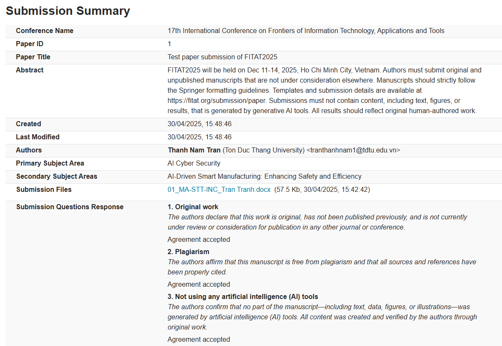Viewport: 502px width, 346px height.
Task: Select the 'AI Cyber Security' value
Action: point(194,163)
